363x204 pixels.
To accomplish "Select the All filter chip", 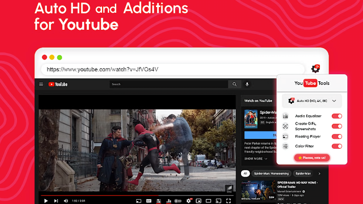I will [x=245, y=173].
